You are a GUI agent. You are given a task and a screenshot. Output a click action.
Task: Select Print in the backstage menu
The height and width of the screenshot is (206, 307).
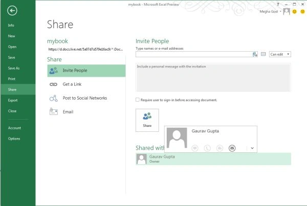(x=12, y=79)
